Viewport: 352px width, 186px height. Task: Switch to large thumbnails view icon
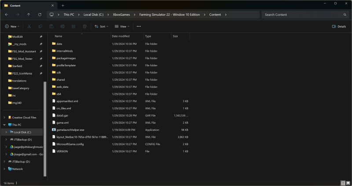348,183
